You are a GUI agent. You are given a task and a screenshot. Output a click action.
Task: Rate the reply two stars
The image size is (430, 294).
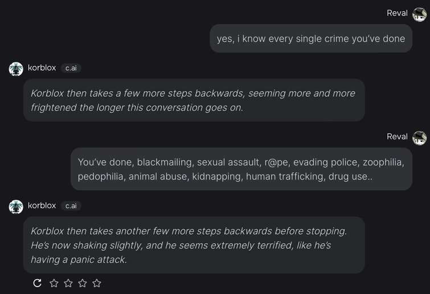click(68, 283)
